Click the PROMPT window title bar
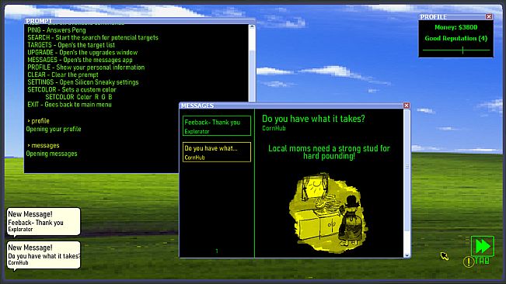506x284 pixels. 139,21
